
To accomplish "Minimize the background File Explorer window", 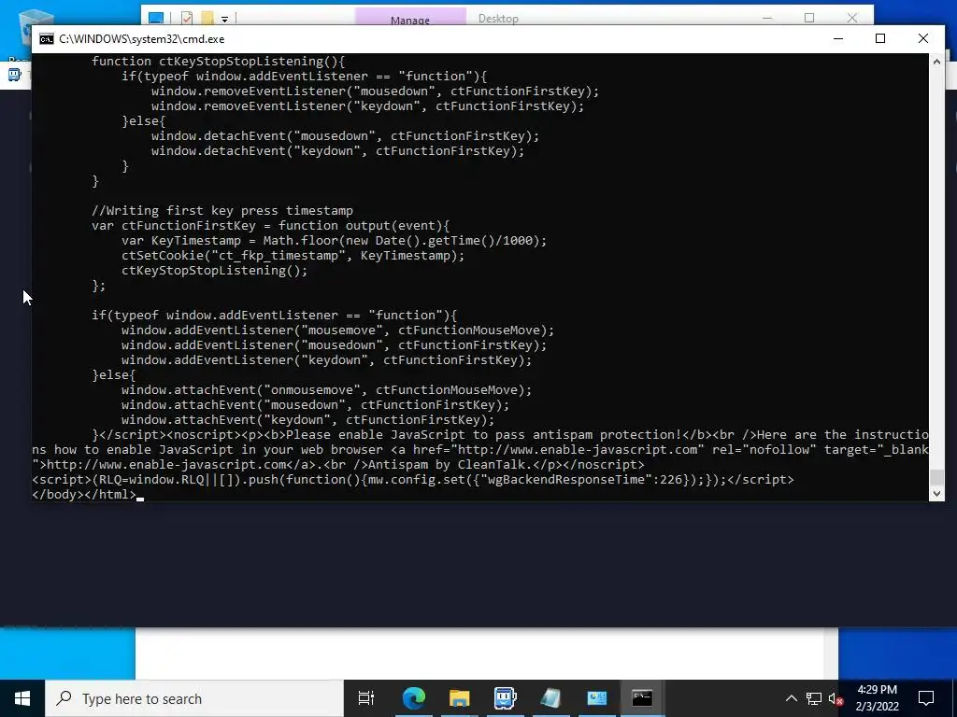I will click(767, 19).
